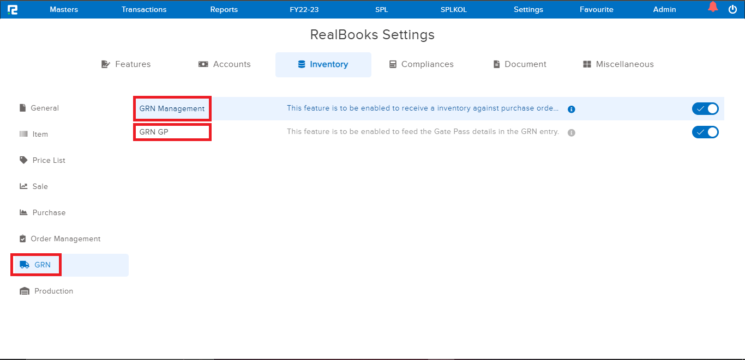The image size is (745, 360).
Task: Open the Miscellaneous tab
Action: point(618,64)
